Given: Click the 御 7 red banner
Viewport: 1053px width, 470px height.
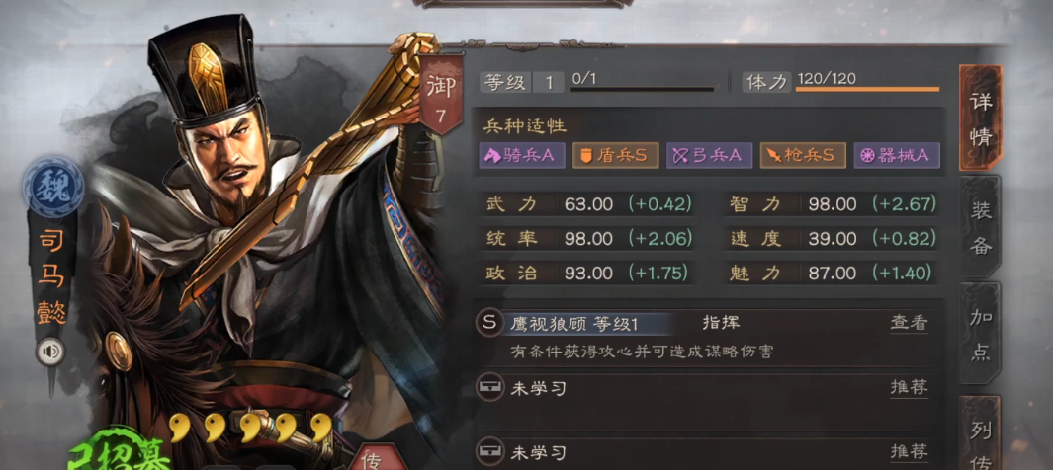Looking at the screenshot, I should pyautogui.click(x=441, y=97).
